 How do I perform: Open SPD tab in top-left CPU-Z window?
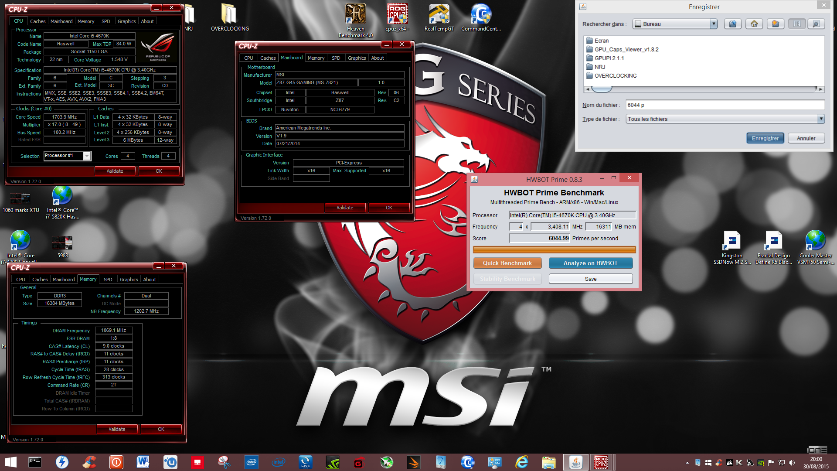click(105, 21)
